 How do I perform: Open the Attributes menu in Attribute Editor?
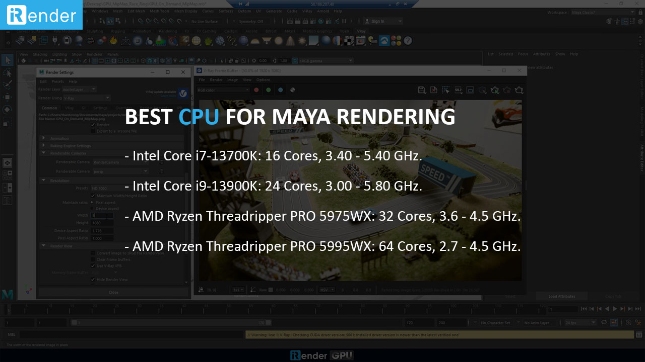pos(542,54)
